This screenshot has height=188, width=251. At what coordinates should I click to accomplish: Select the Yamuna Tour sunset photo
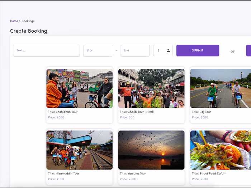(151, 150)
